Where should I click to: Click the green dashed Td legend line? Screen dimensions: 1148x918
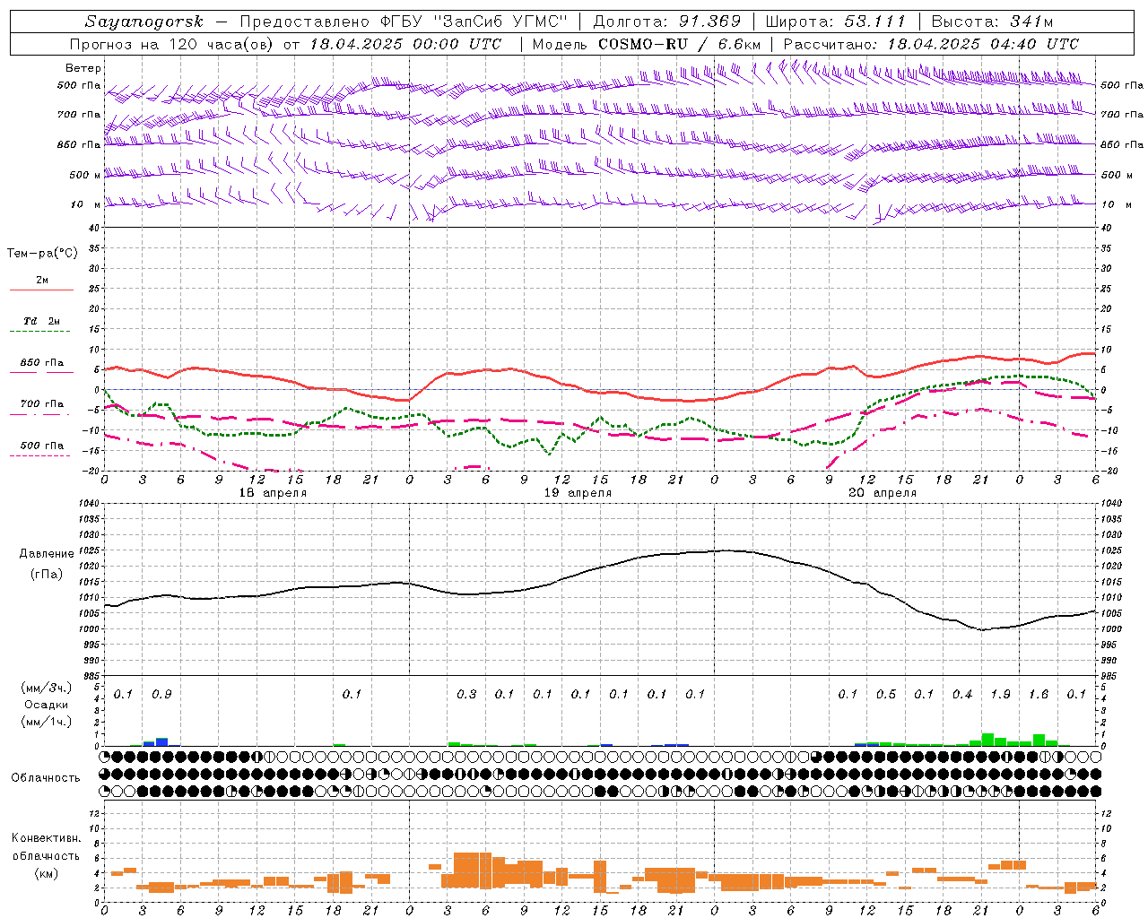click(39, 331)
